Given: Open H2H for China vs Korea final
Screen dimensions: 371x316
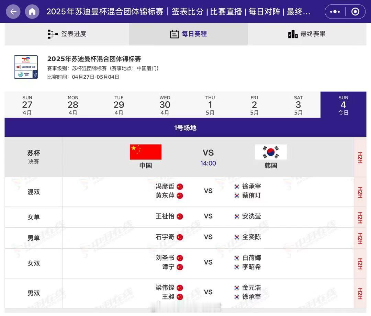Looking at the screenshot, I should click(x=360, y=157).
